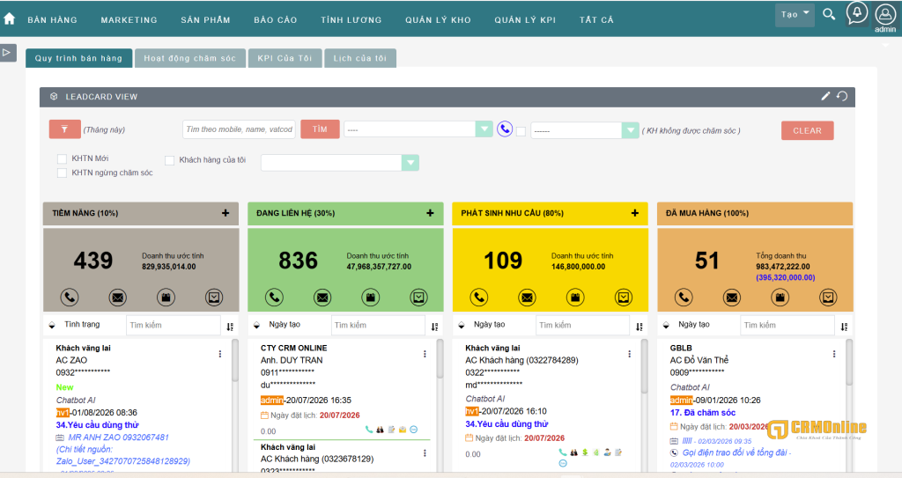The image size is (902, 478).
Task: Click phone icon in Đã mua hàng summary
Action: (x=684, y=298)
